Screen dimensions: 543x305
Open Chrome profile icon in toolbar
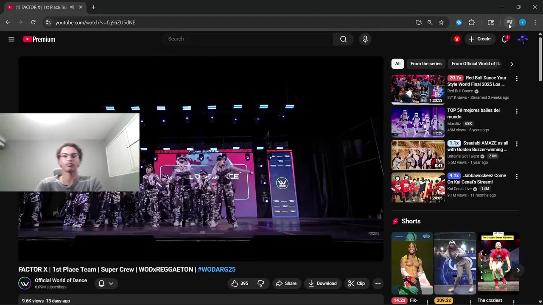(522, 22)
